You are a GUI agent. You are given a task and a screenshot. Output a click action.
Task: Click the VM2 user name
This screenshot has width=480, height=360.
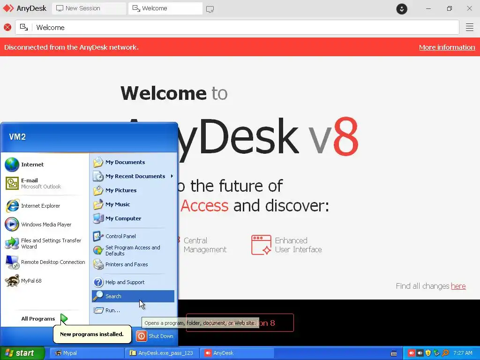(17, 136)
